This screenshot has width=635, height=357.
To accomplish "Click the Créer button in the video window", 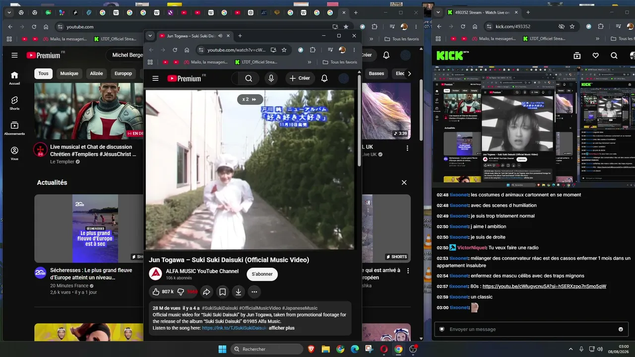I will coord(300,78).
